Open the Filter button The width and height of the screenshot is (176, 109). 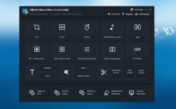(83, 68)
